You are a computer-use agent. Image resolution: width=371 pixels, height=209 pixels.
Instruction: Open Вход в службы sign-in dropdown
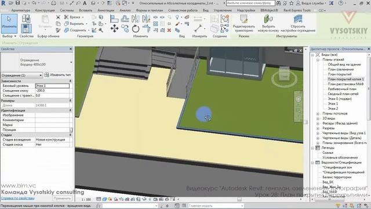click(326, 3)
